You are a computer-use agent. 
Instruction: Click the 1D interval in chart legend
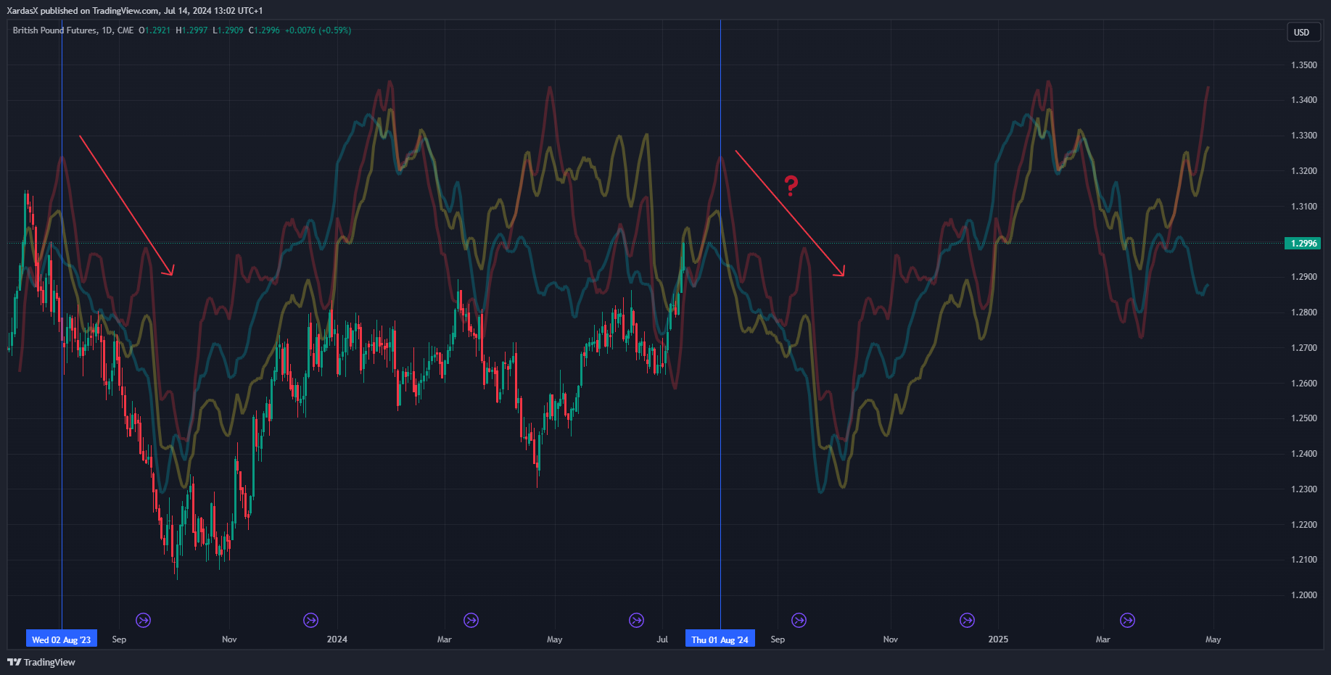pos(107,30)
